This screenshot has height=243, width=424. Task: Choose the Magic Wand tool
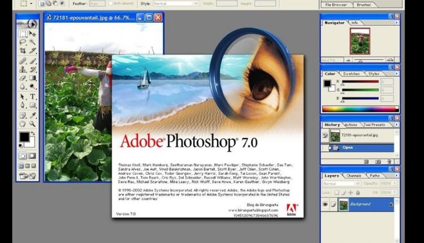coord(32,42)
